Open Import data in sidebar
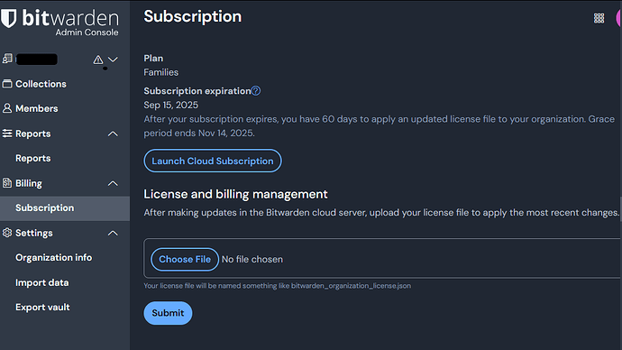622x350 pixels. pyautogui.click(x=42, y=282)
